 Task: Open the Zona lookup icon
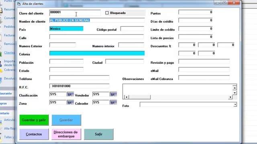point(70,102)
